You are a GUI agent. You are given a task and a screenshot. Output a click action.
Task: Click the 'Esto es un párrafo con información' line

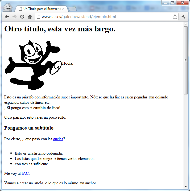click(x=86, y=97)
